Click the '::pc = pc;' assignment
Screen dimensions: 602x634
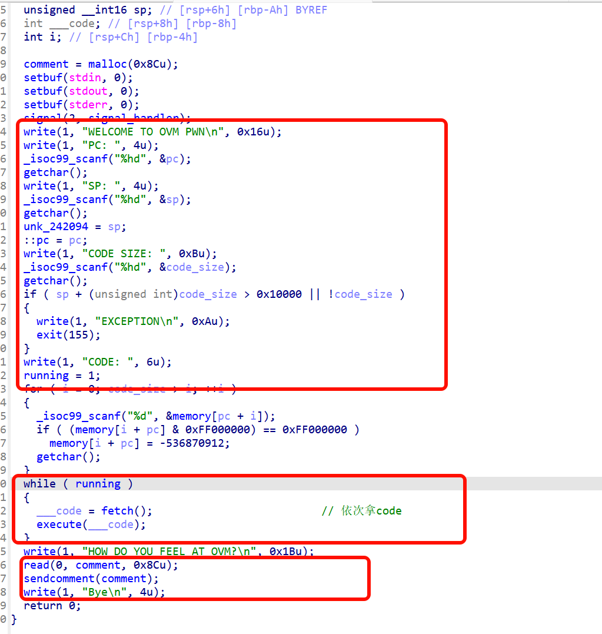coord(55,240)
